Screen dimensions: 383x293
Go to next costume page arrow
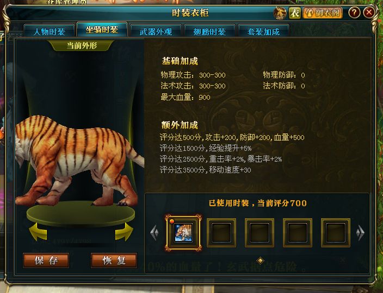coord(360,233)
